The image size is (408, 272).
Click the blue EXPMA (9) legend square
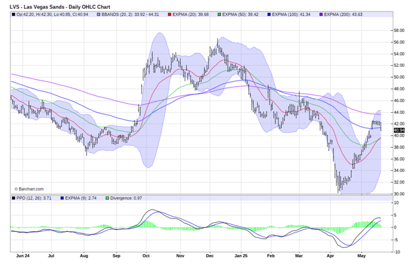pyautogui.click(x=62, y=198)
